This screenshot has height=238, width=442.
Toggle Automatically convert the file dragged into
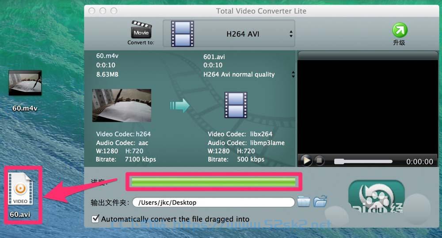[x=95, y=218]
